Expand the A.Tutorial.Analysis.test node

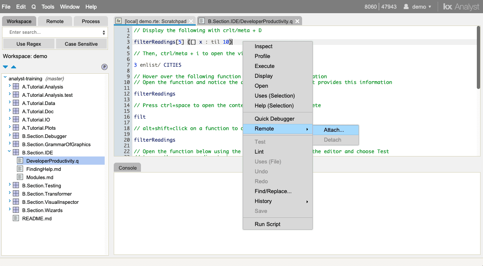9,95
